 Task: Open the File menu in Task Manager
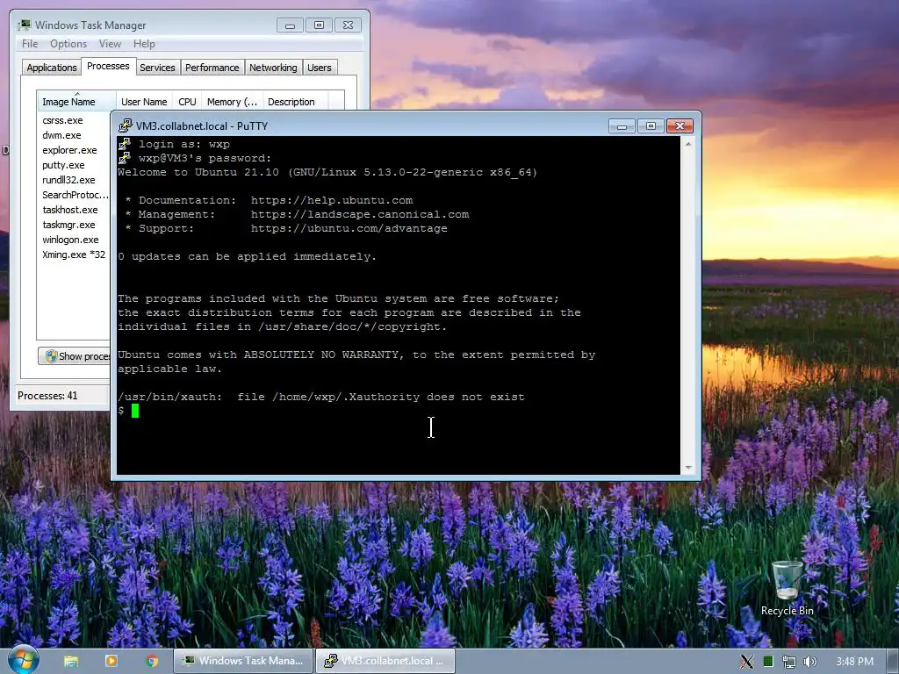[30, 44]
